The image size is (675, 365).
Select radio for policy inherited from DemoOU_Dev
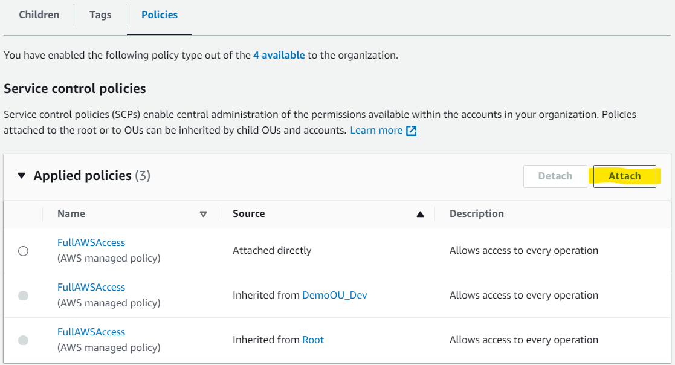tap(23, 296)
